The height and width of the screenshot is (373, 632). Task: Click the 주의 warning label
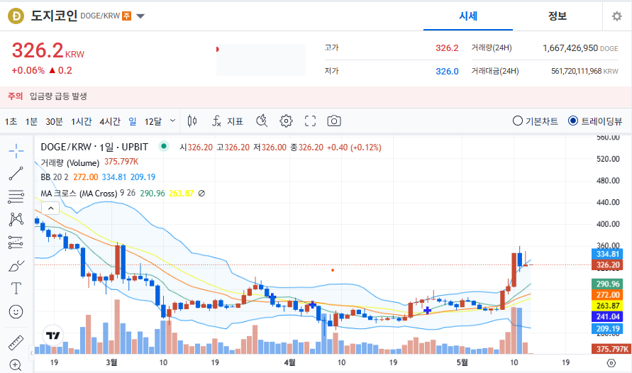(16, 96)
